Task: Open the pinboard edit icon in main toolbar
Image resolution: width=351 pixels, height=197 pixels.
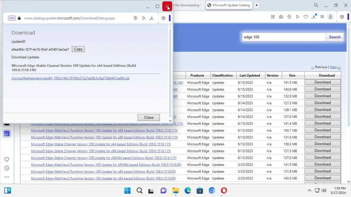Action: [x=273, y=17]
